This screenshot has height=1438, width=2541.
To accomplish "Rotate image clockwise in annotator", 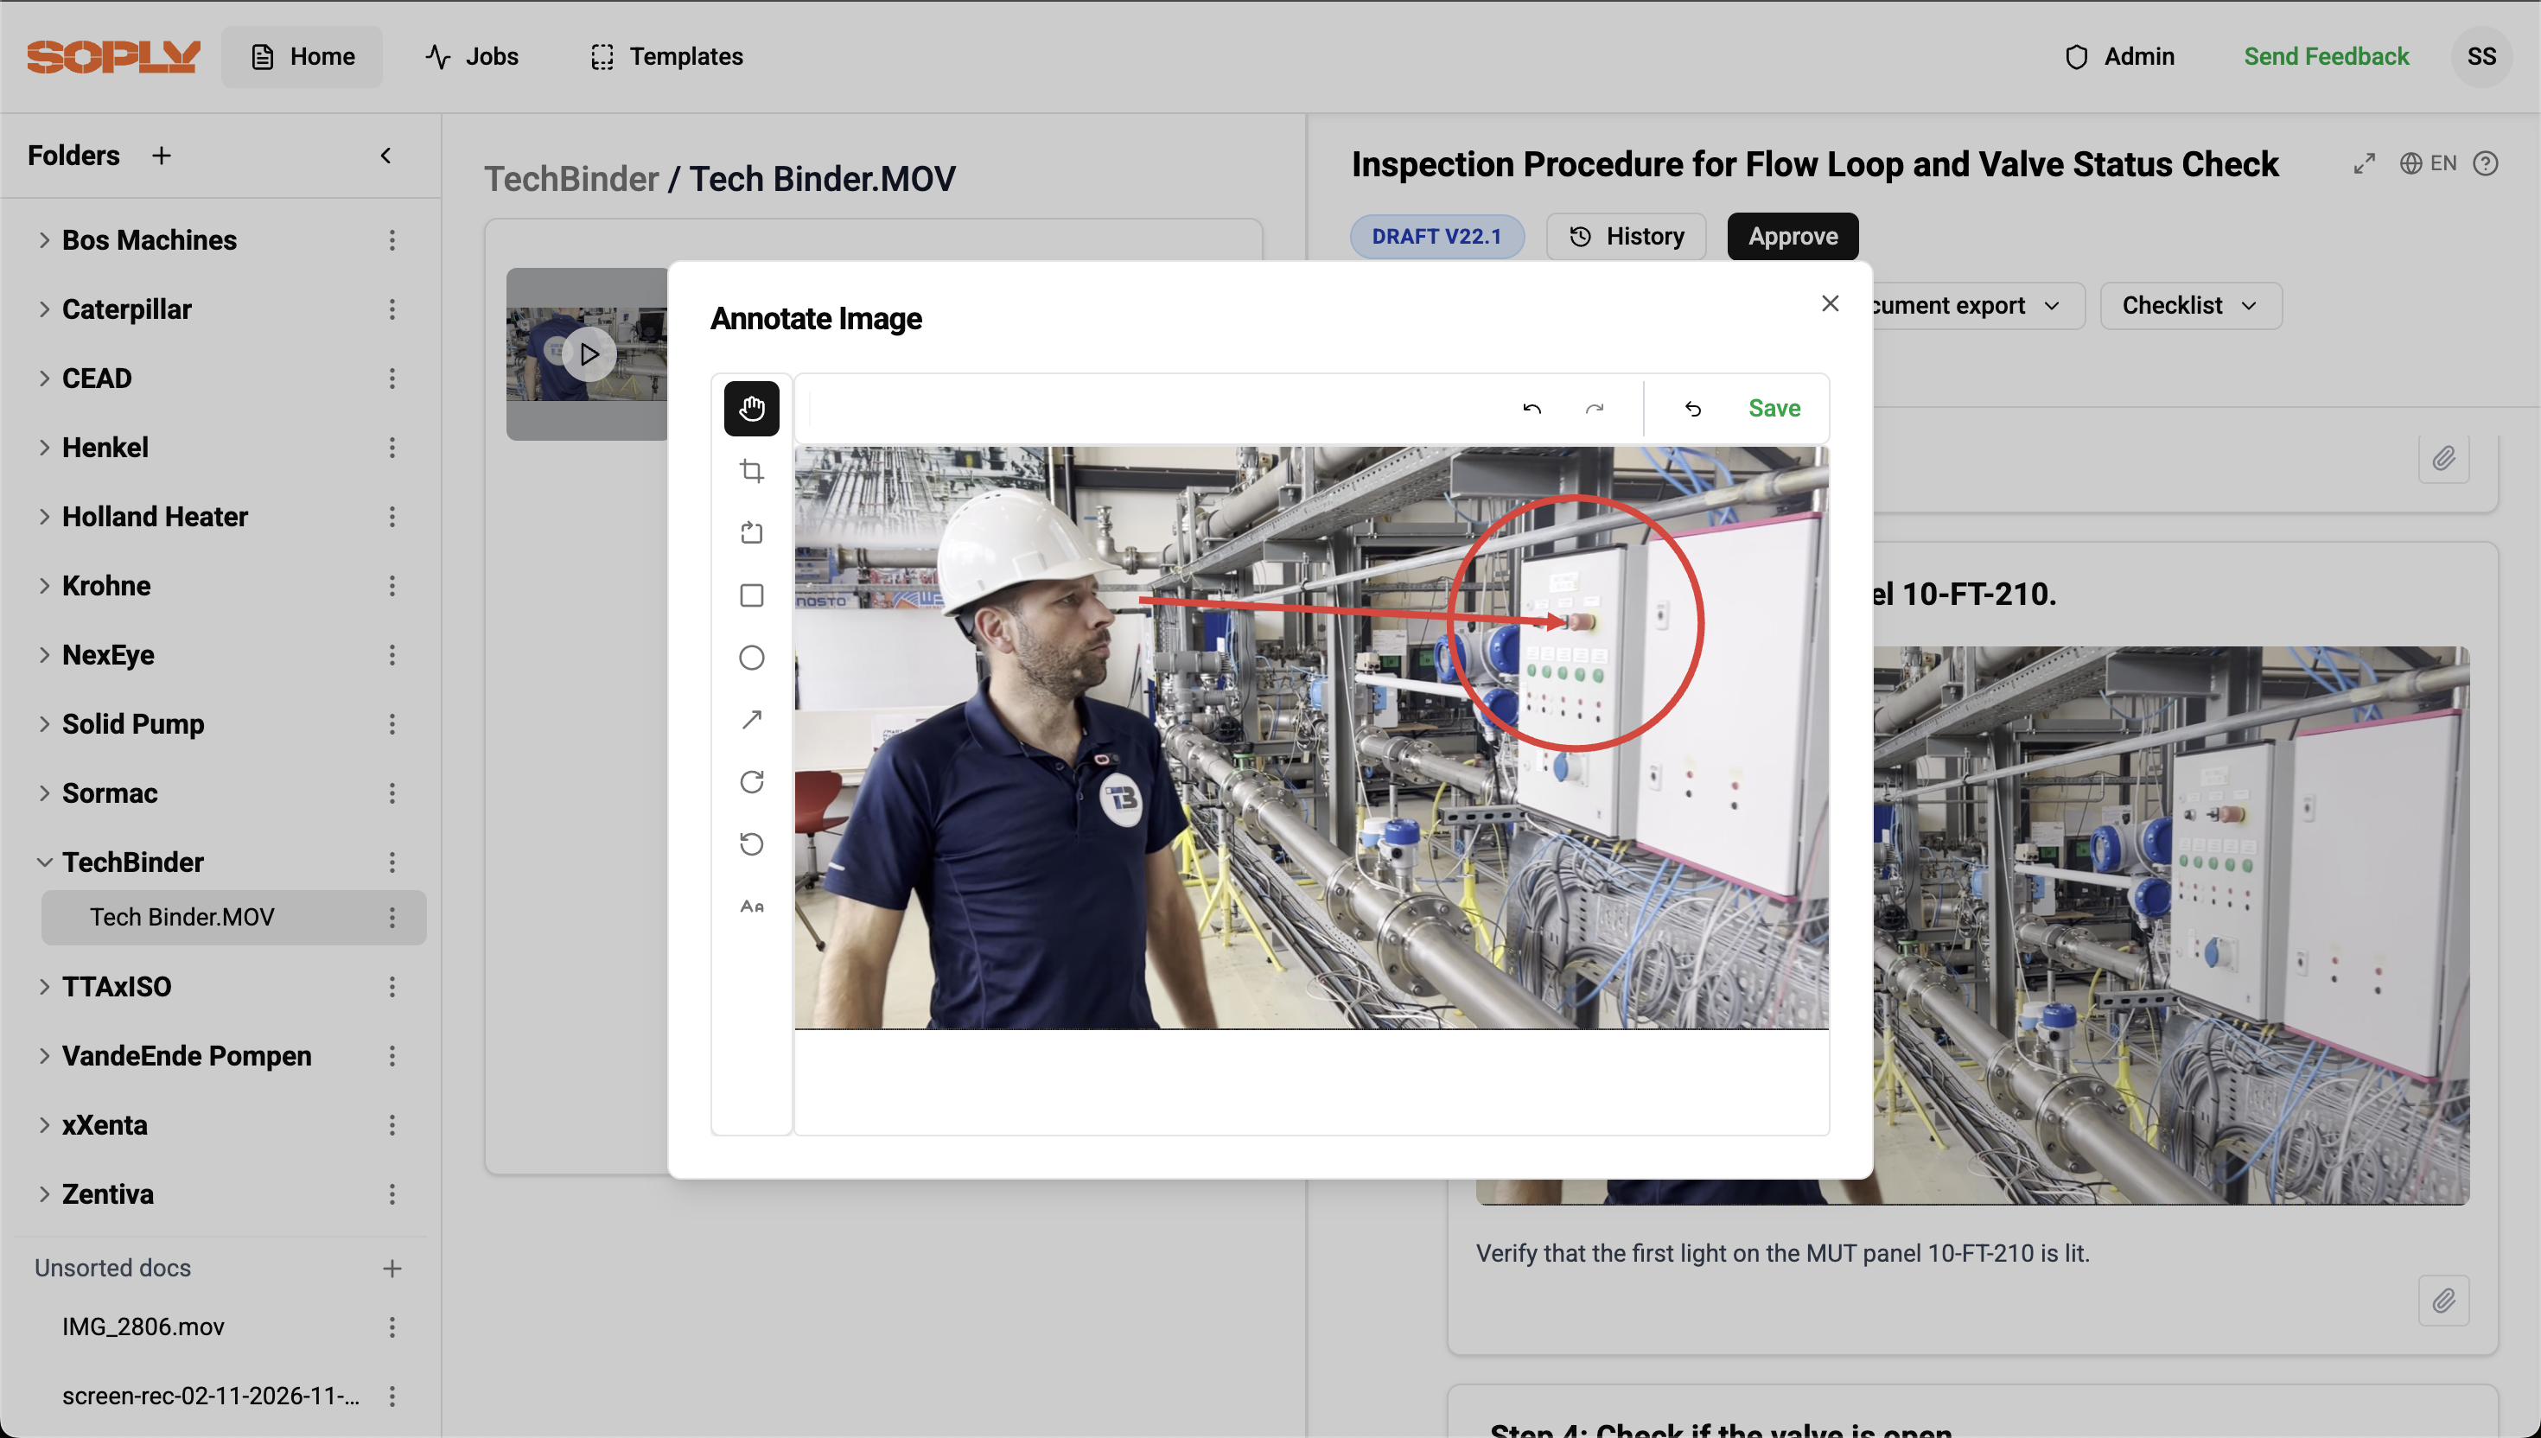I will point(752,782).
